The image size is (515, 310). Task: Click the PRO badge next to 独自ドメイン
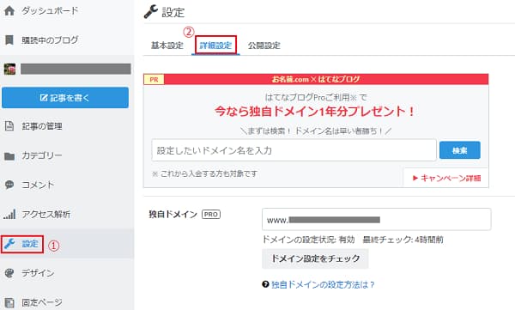211,215
